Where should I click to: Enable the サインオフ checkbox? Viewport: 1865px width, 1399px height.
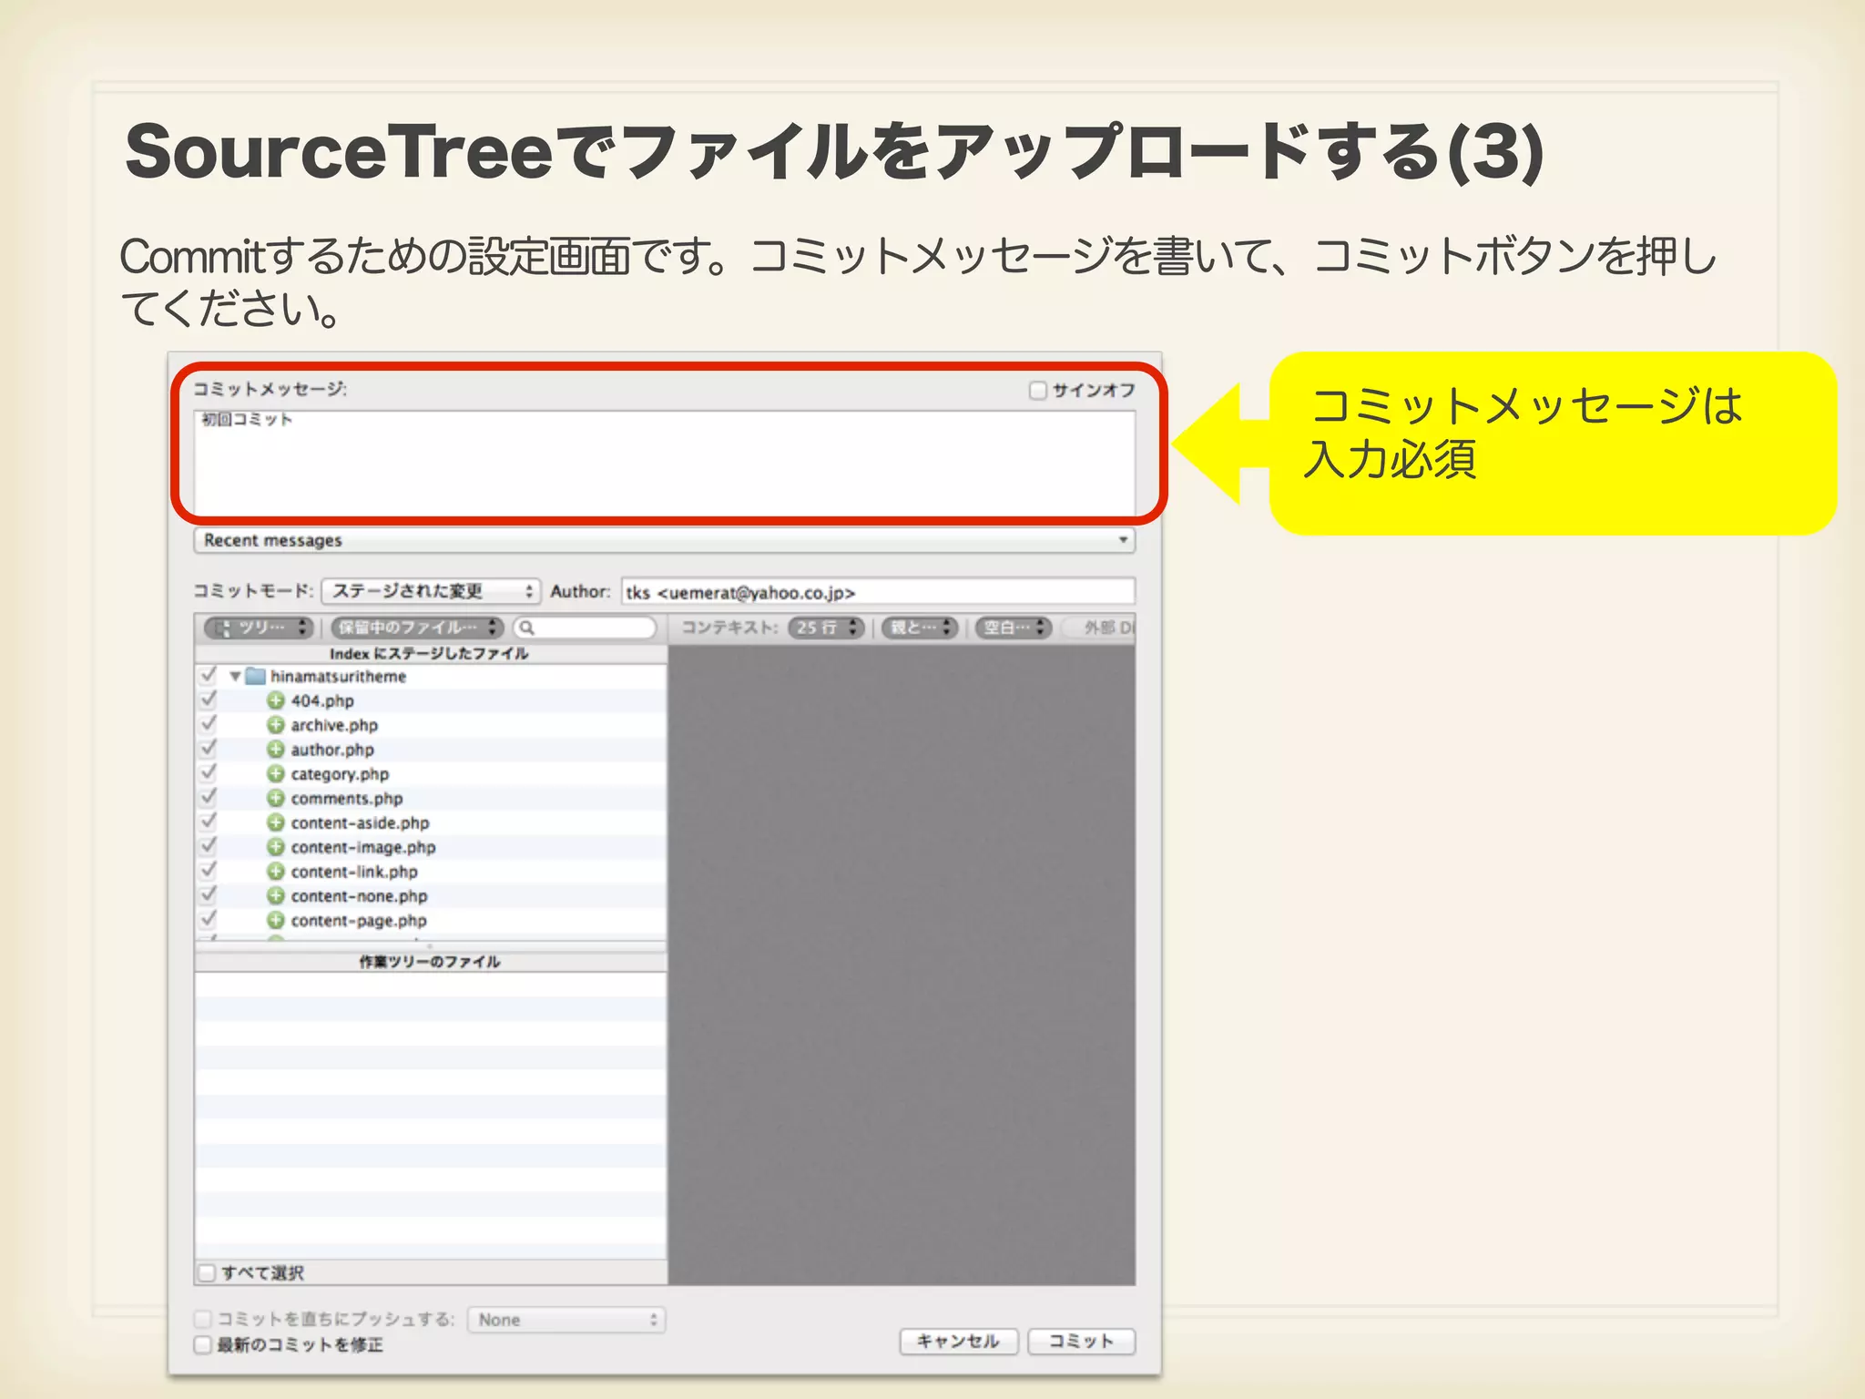point(1037,390)
